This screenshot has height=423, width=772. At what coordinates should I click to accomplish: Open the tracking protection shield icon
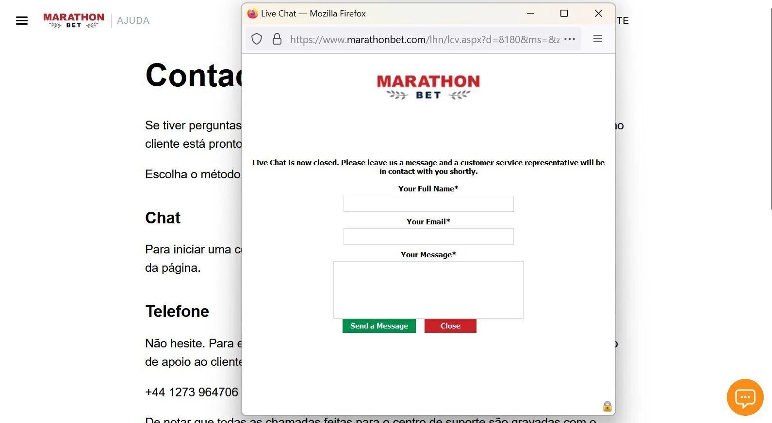click(x=257, y=39)
